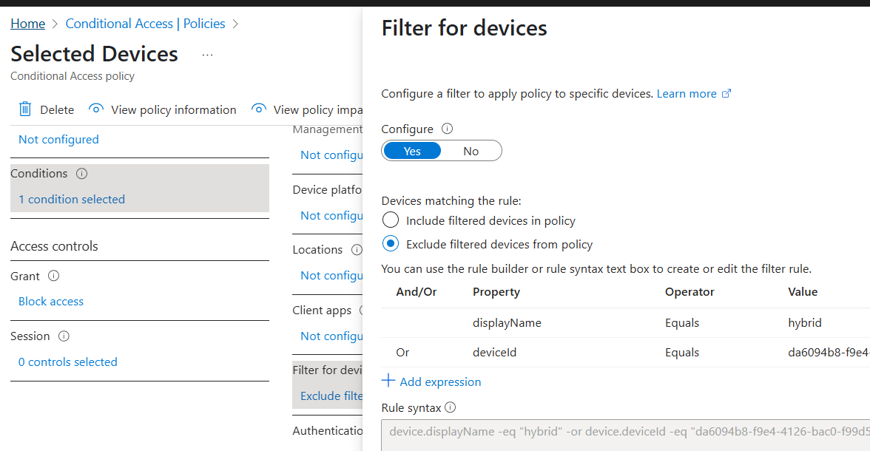Select the deviceId property cell
Viewport: 870px width, 451px height.
tap(494, 352)
